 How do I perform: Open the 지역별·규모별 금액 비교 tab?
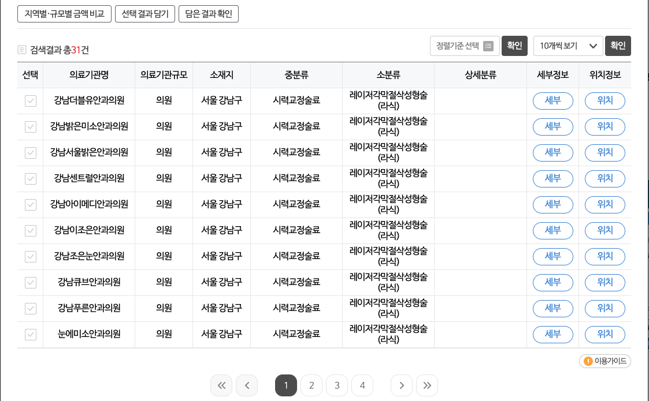click(64, 14)
